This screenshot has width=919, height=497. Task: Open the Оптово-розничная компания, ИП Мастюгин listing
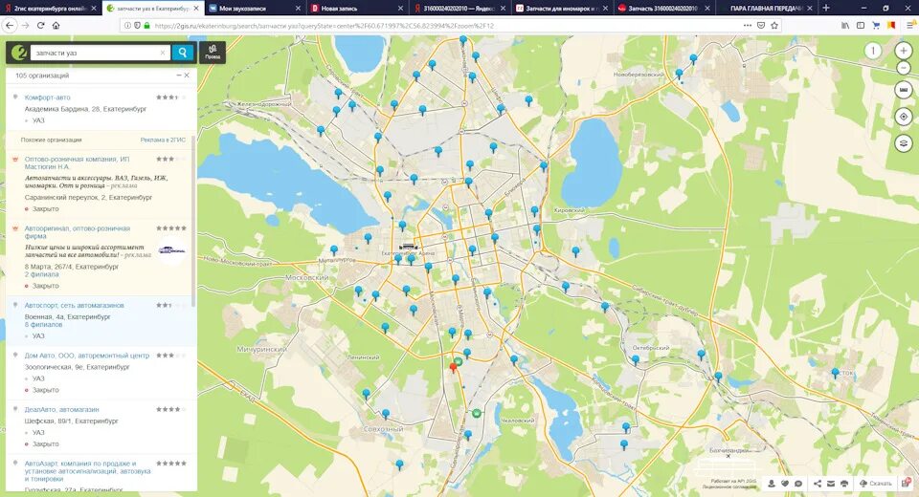(77, 162)
